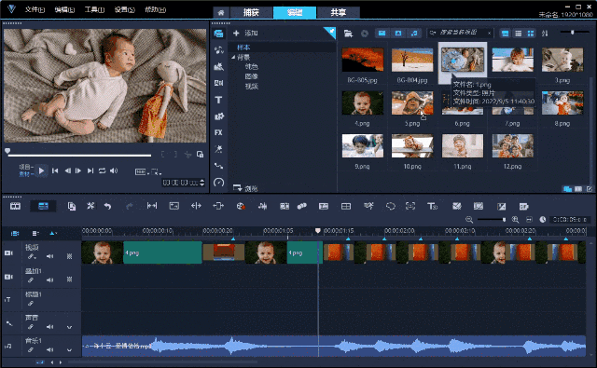This screenshot has width=597, height=368.
Task: Toggle show photos filter in library
Action: pyautogui.click(x=398, y=34)
